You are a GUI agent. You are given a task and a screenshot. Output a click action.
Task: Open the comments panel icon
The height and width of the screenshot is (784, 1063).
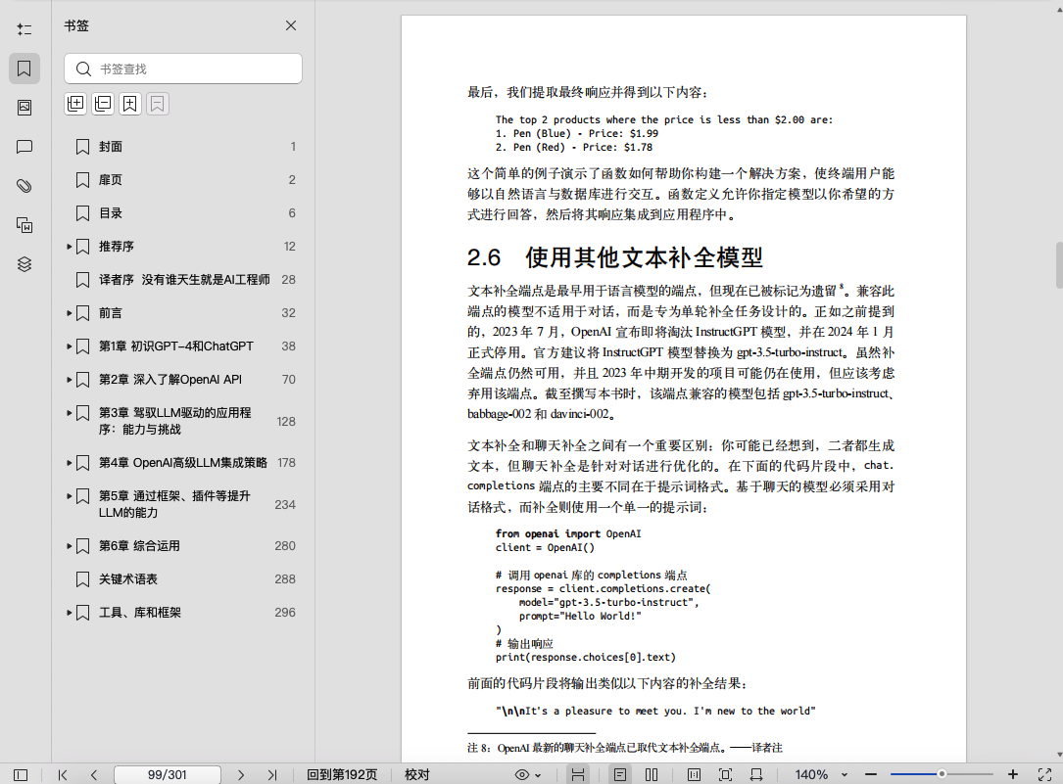[x=24, y=147]
